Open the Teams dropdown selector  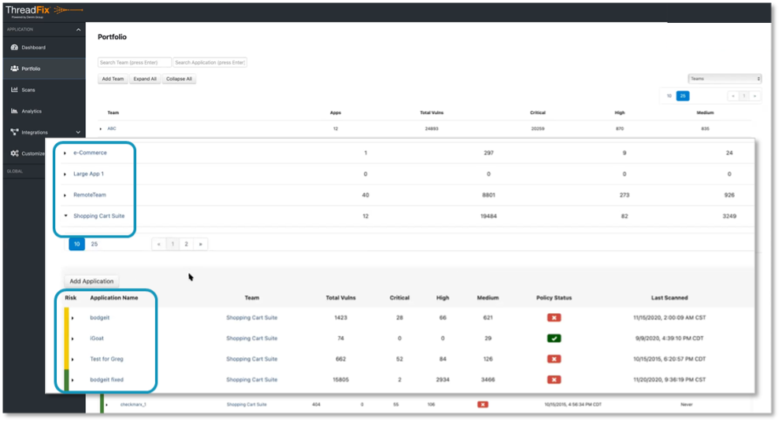725,79
